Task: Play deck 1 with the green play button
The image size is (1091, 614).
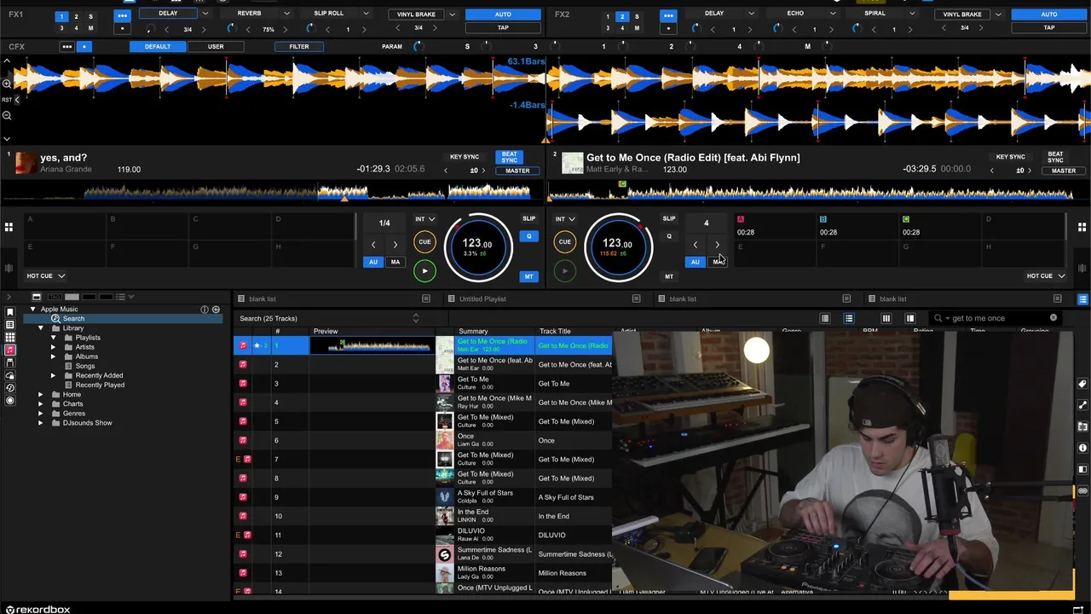Action: pyautogui.click(x=424, y=271)
